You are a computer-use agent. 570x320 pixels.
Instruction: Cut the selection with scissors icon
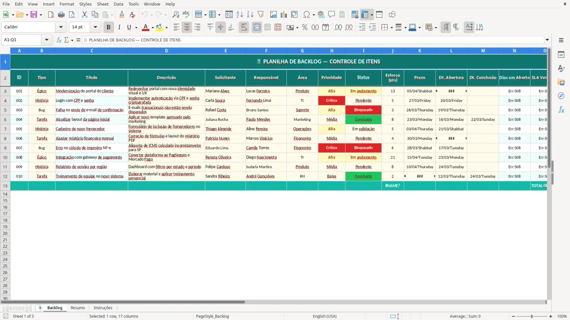[85, 15]
